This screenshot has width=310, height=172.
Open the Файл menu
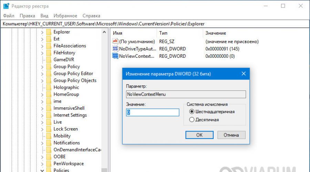point(9,16)
